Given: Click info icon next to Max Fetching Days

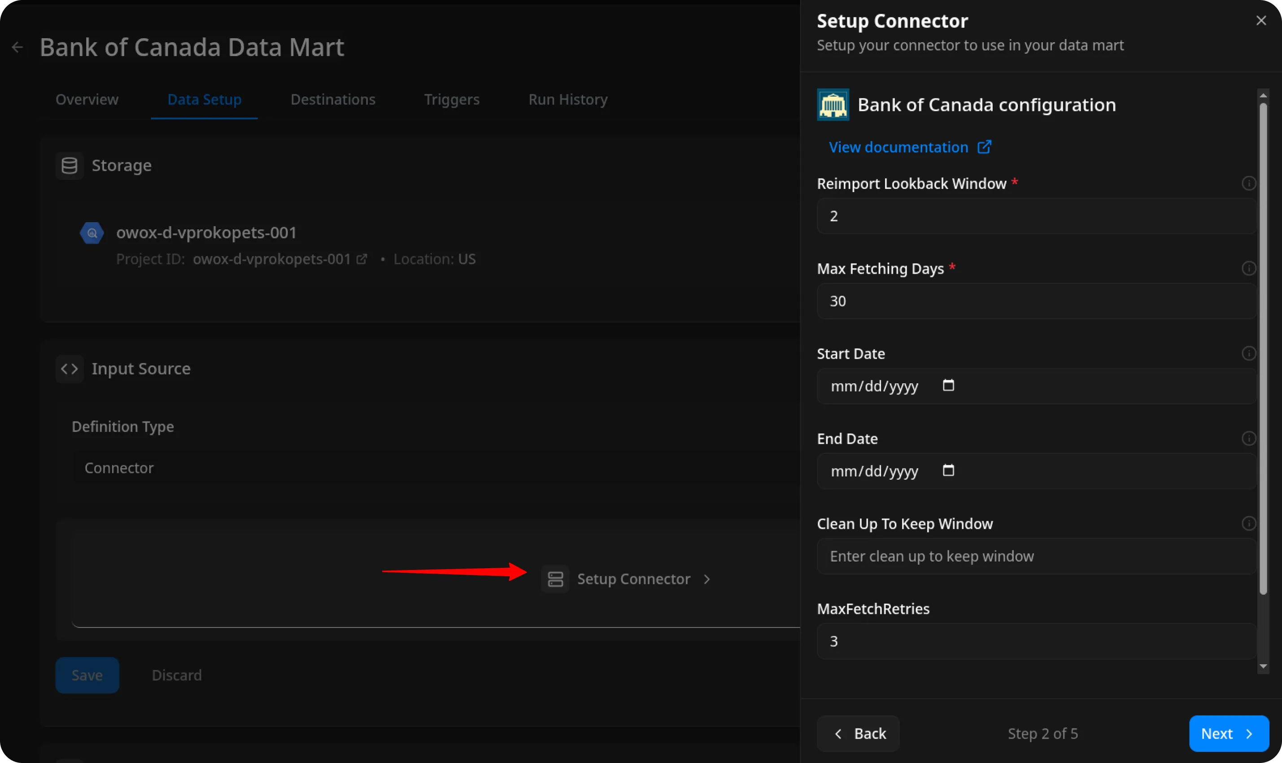Looking at the screenshot, I should 1249,268.
